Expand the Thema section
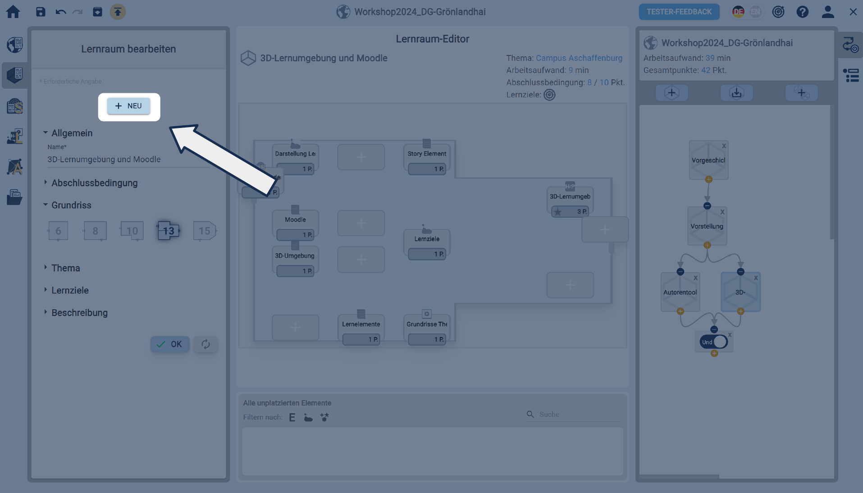 click(x=65, y=268)
